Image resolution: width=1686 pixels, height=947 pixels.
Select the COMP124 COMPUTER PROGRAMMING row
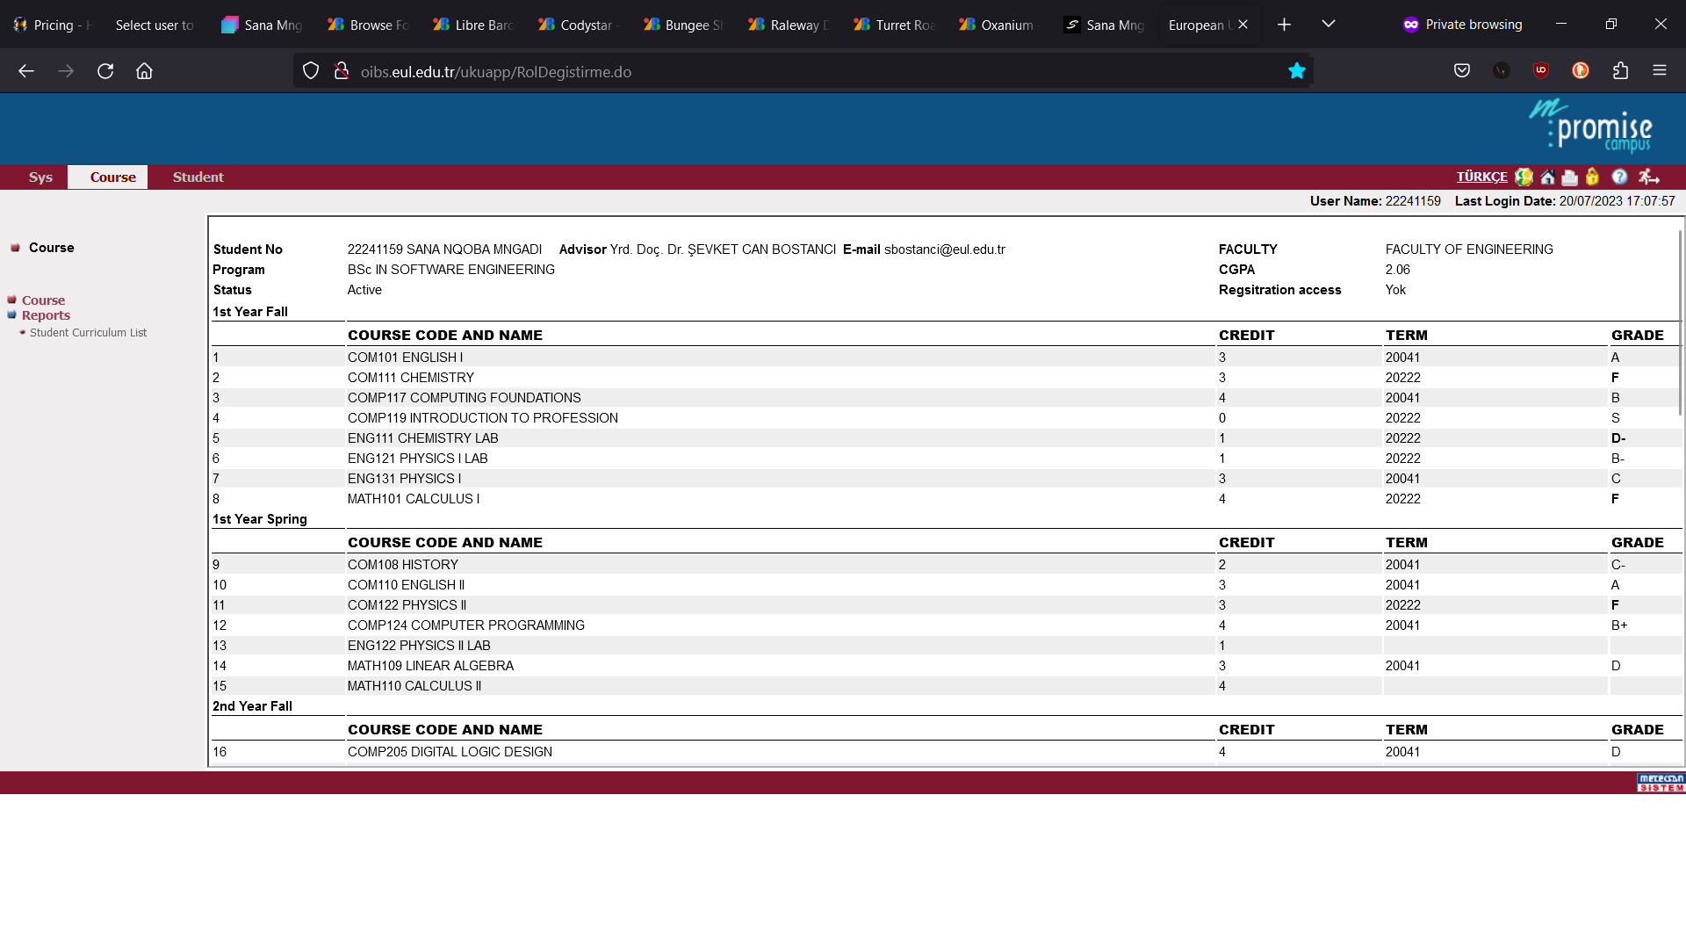click(x=947, y=625)
